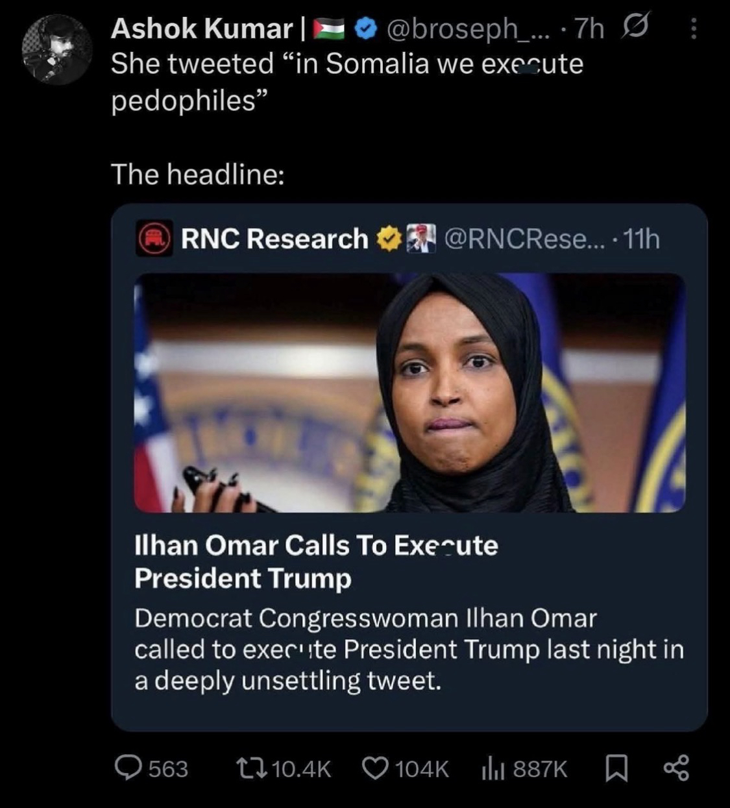Click the reply speech bubble icon

pos(128,768)
